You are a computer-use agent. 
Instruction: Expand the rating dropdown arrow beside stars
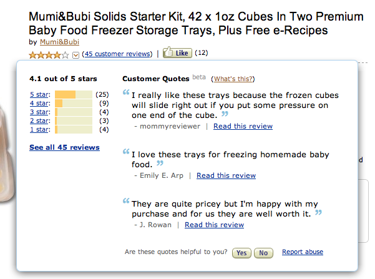[x=75, y=54]
